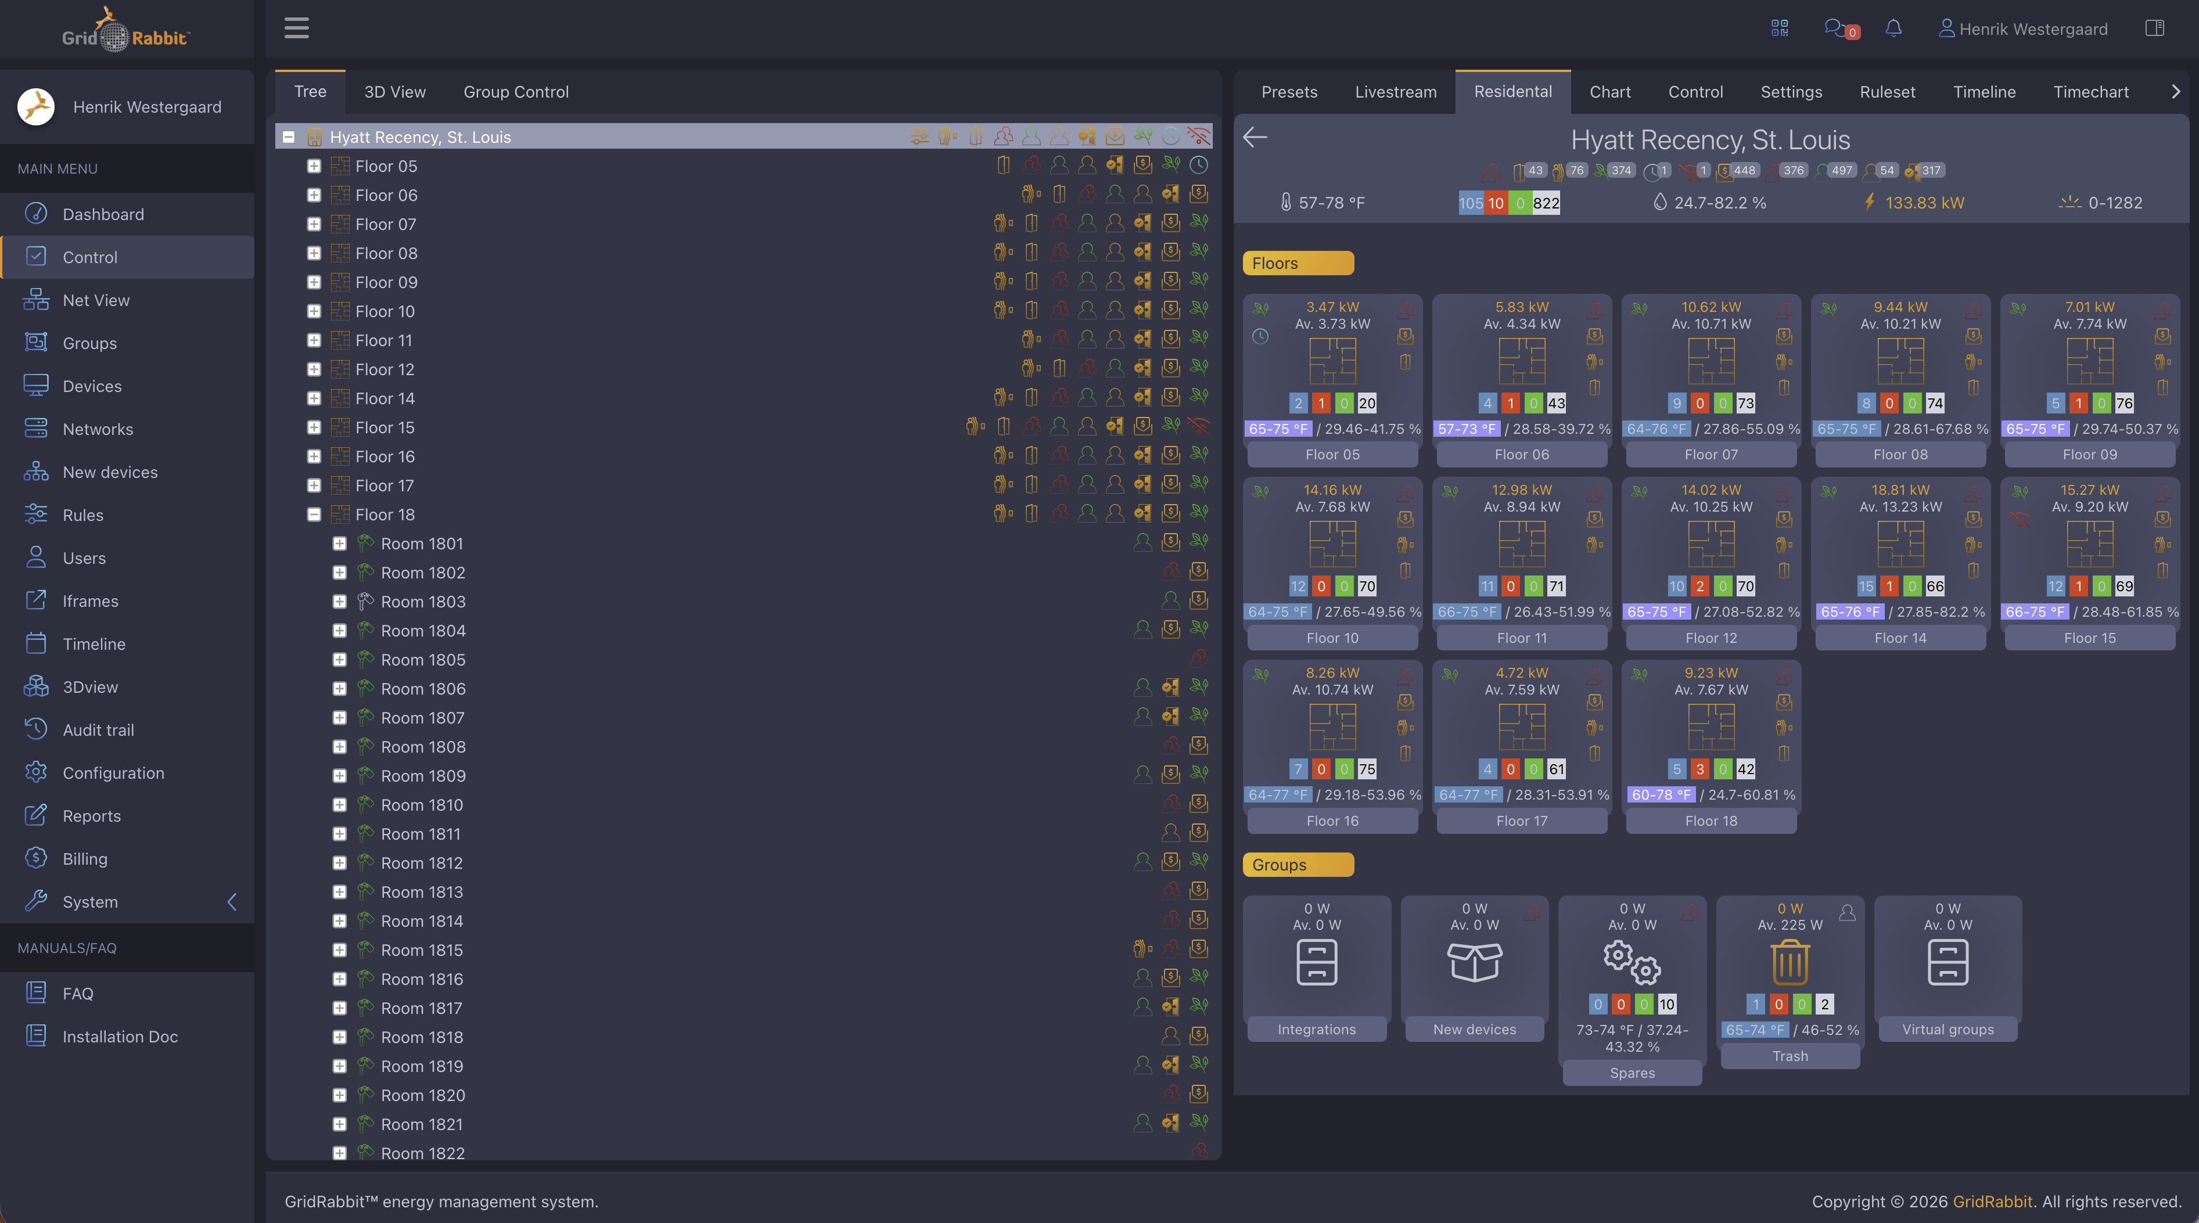Open the FAQ manual link
The image size is (2199, 1223).
(127, 994)
